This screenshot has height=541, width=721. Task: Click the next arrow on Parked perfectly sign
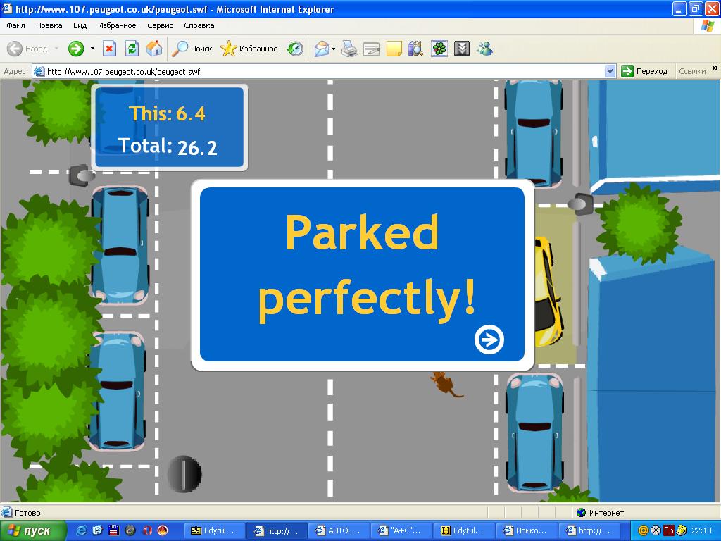[489, 340]
